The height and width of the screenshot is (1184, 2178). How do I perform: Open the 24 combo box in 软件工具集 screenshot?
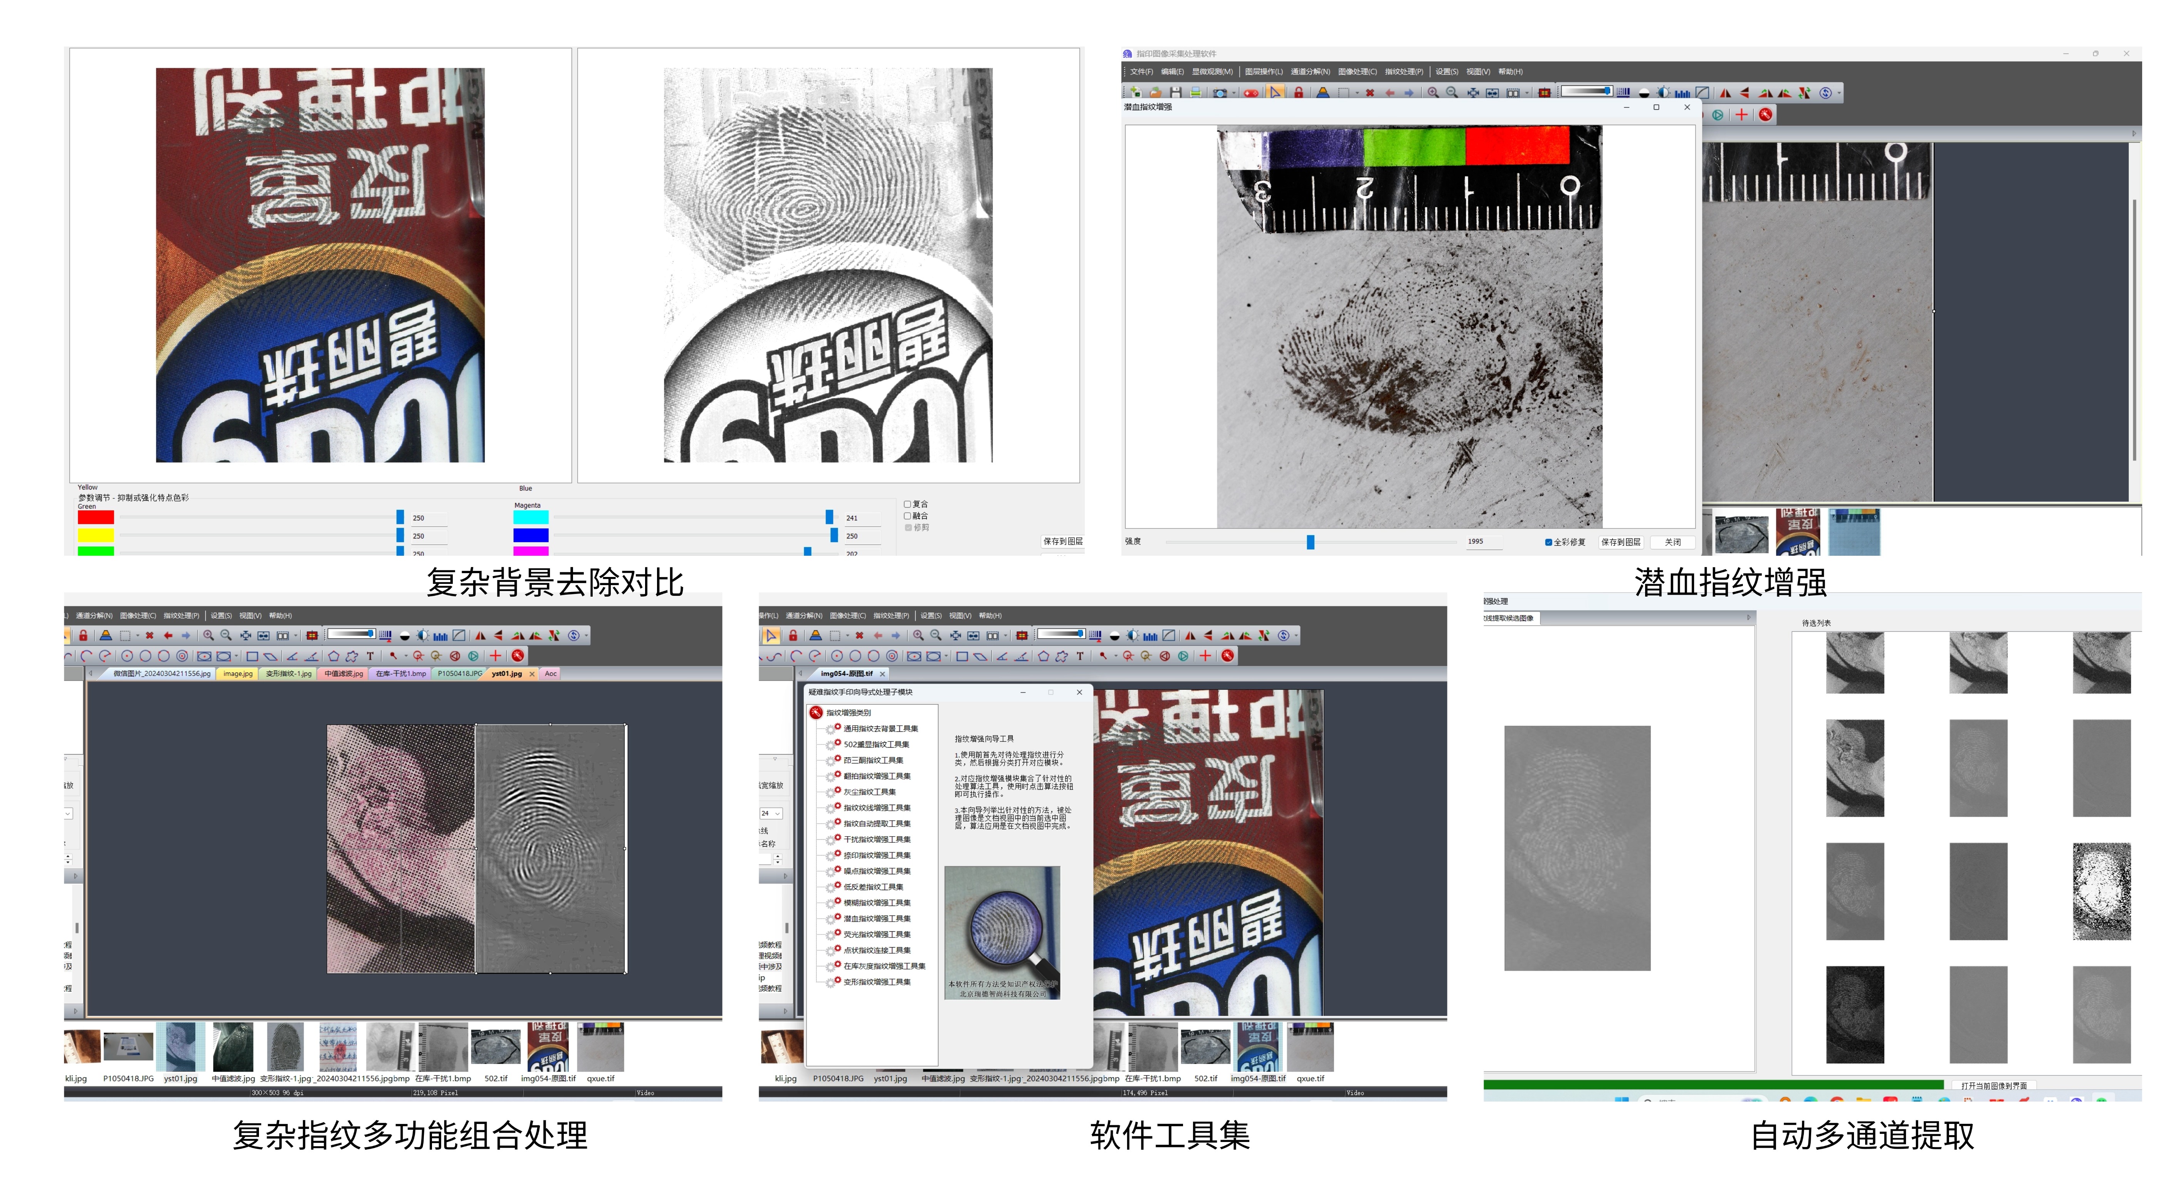click(x=770, y=814)
